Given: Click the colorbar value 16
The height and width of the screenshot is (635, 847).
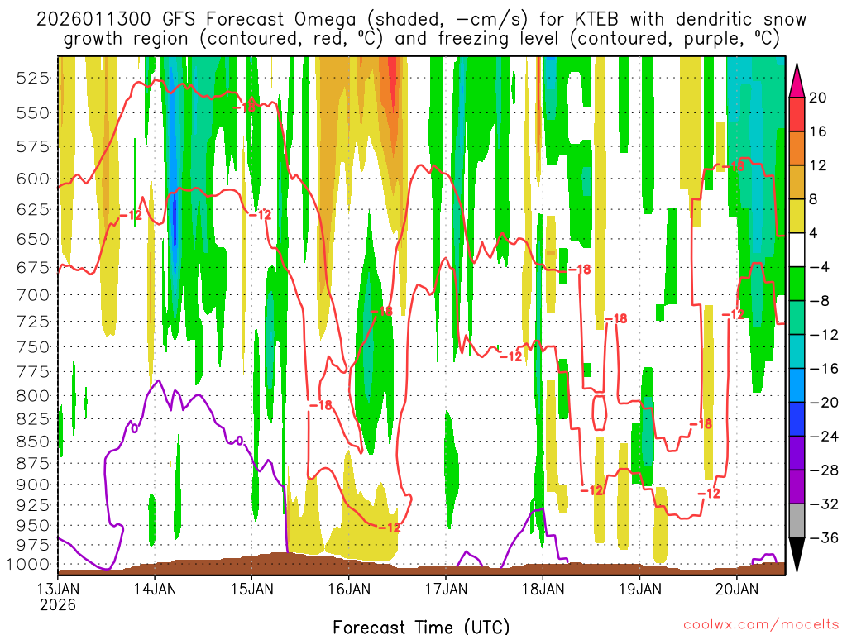Looking at the screenshot, I should click(818, 131).
